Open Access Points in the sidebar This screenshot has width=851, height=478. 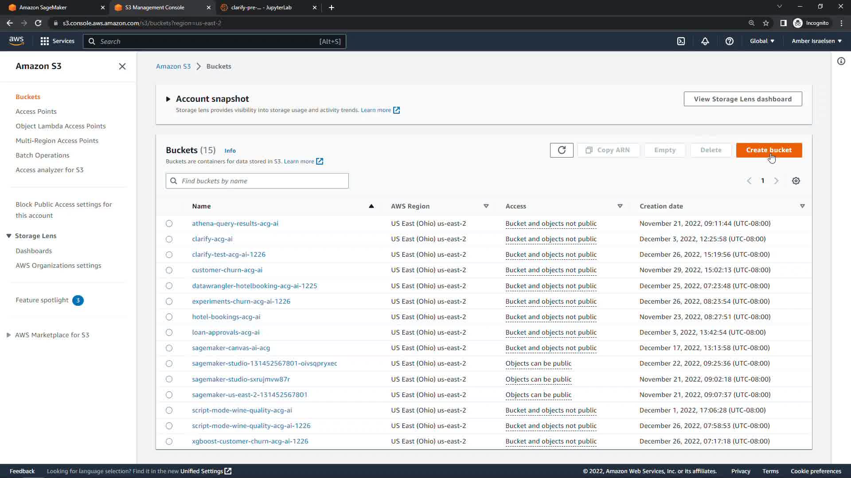[36, 112]
